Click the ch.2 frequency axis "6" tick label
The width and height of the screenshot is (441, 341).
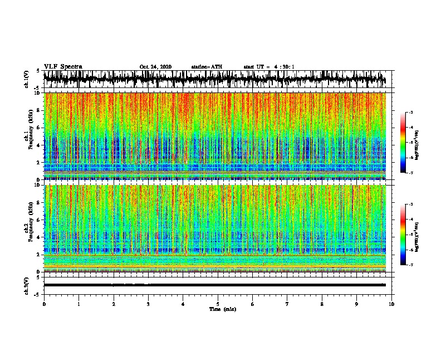coord(39,220)
